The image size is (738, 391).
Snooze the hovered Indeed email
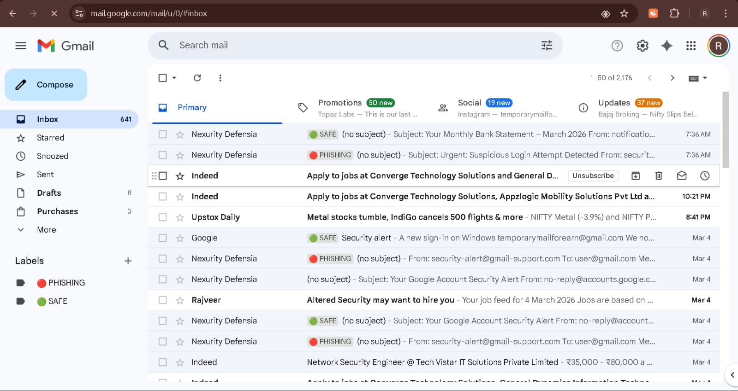705,175
